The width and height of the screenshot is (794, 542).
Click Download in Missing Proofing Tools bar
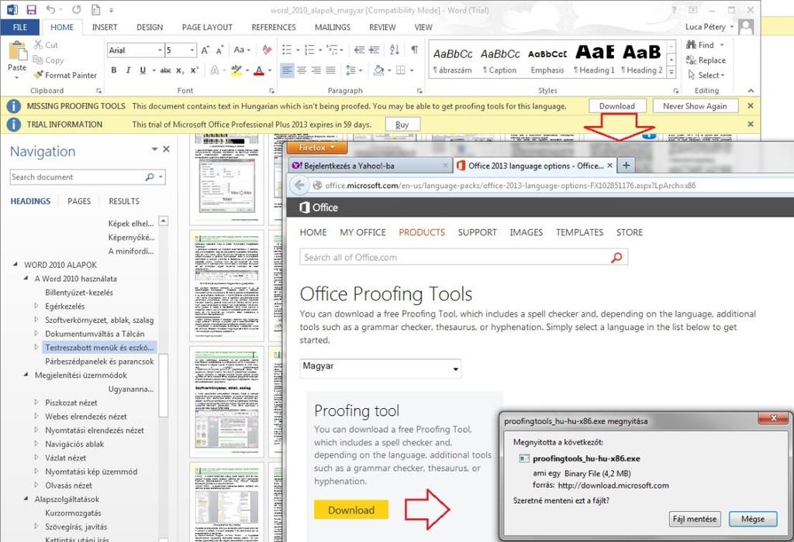[617, 106]
